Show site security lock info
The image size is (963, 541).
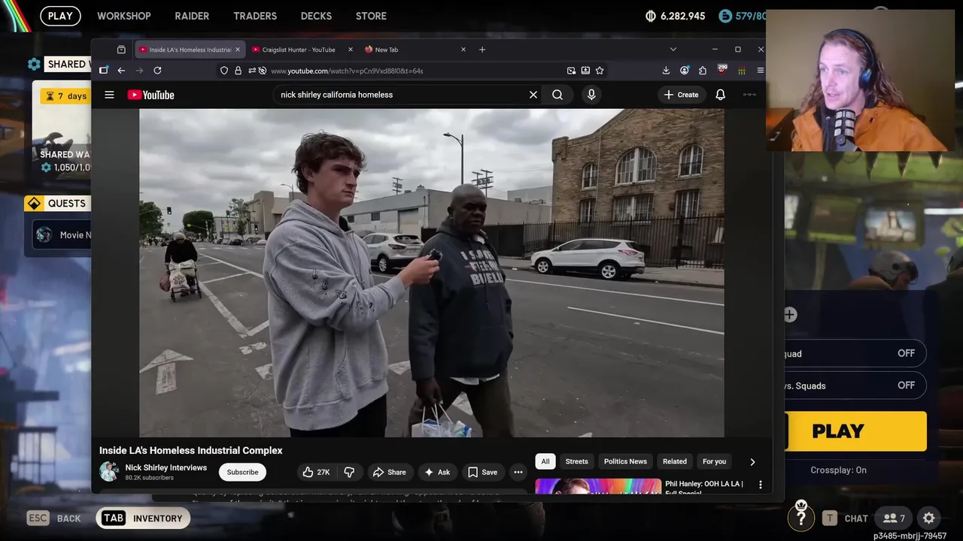pyautogui.click(x=238, y=71)
